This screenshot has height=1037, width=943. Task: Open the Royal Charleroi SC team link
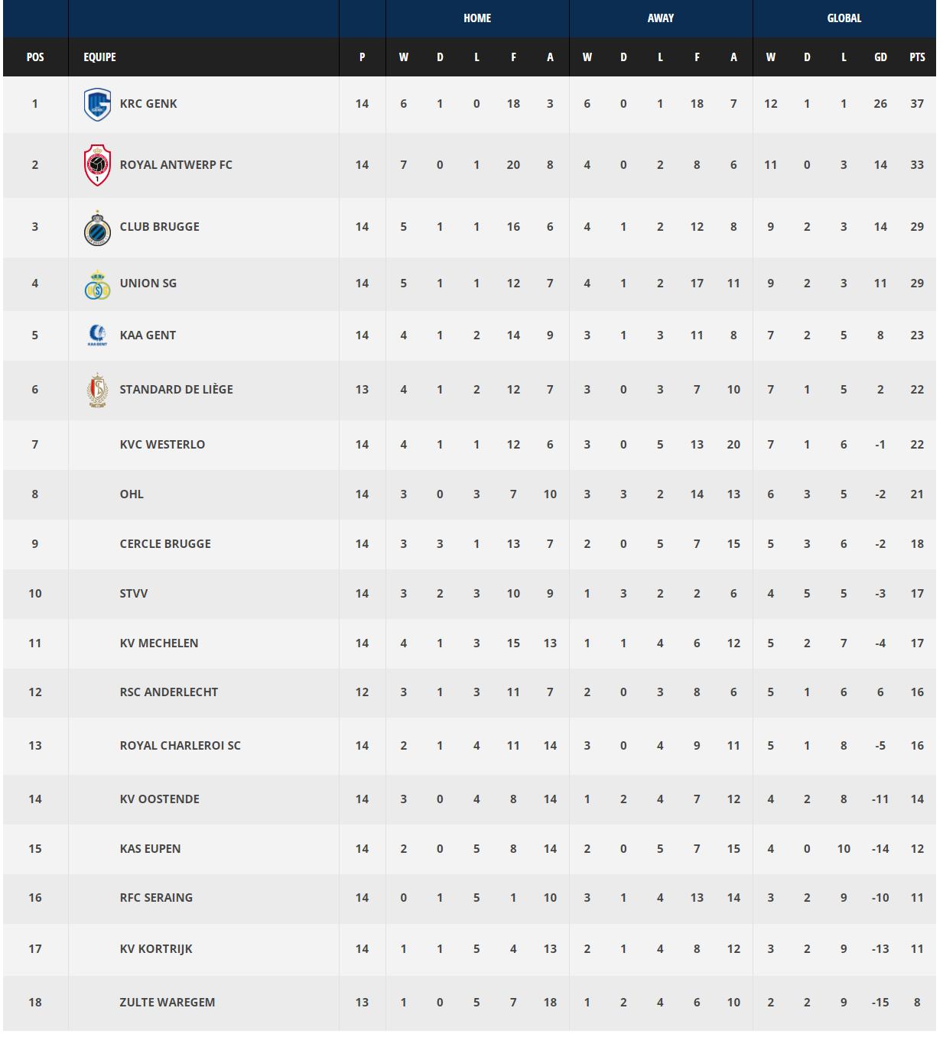180,746
